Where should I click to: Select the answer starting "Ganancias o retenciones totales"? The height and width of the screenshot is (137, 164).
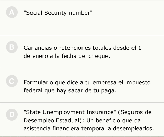click(x=83, y=52)
